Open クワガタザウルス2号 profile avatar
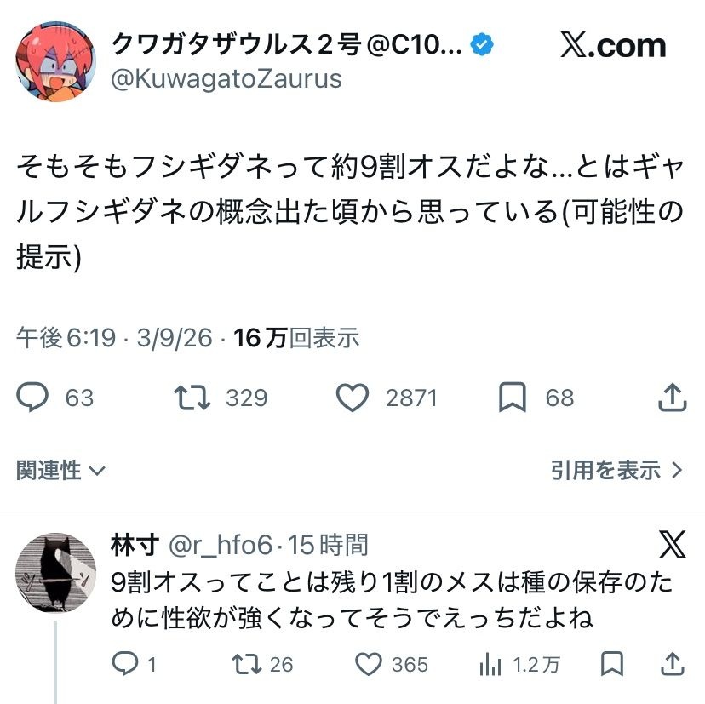This screenshot has width=705, height=704. [55, 61]
